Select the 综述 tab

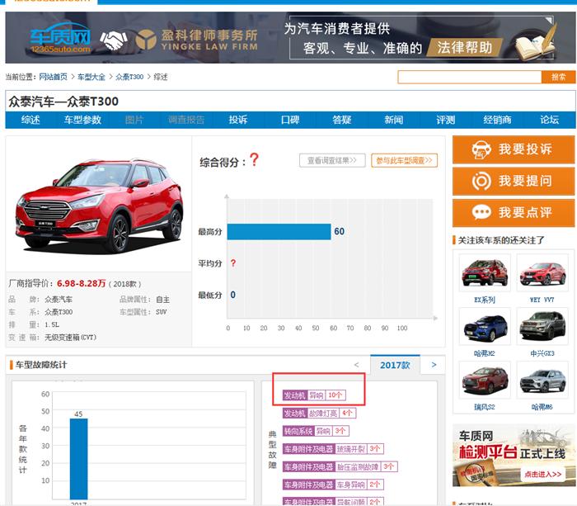[x=30, y=120]
